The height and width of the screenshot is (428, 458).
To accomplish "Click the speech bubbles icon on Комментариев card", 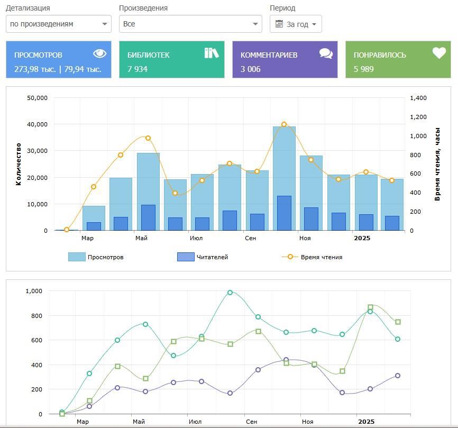I will point(326,53).
